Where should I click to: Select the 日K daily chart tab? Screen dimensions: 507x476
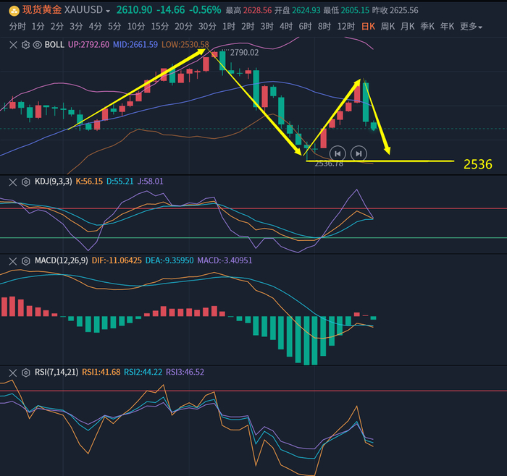[368, 27]
